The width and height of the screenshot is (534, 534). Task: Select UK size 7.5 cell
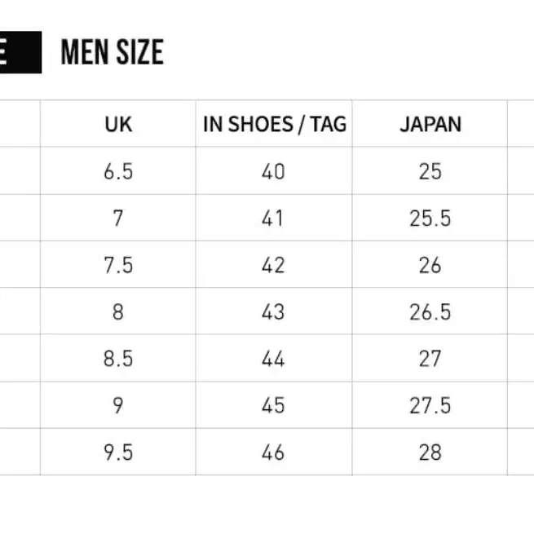118,265
